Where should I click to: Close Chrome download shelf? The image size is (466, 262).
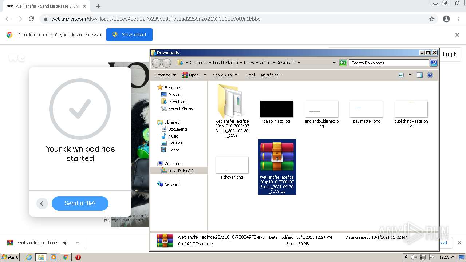pyautogui.click(x=459, y=243)
